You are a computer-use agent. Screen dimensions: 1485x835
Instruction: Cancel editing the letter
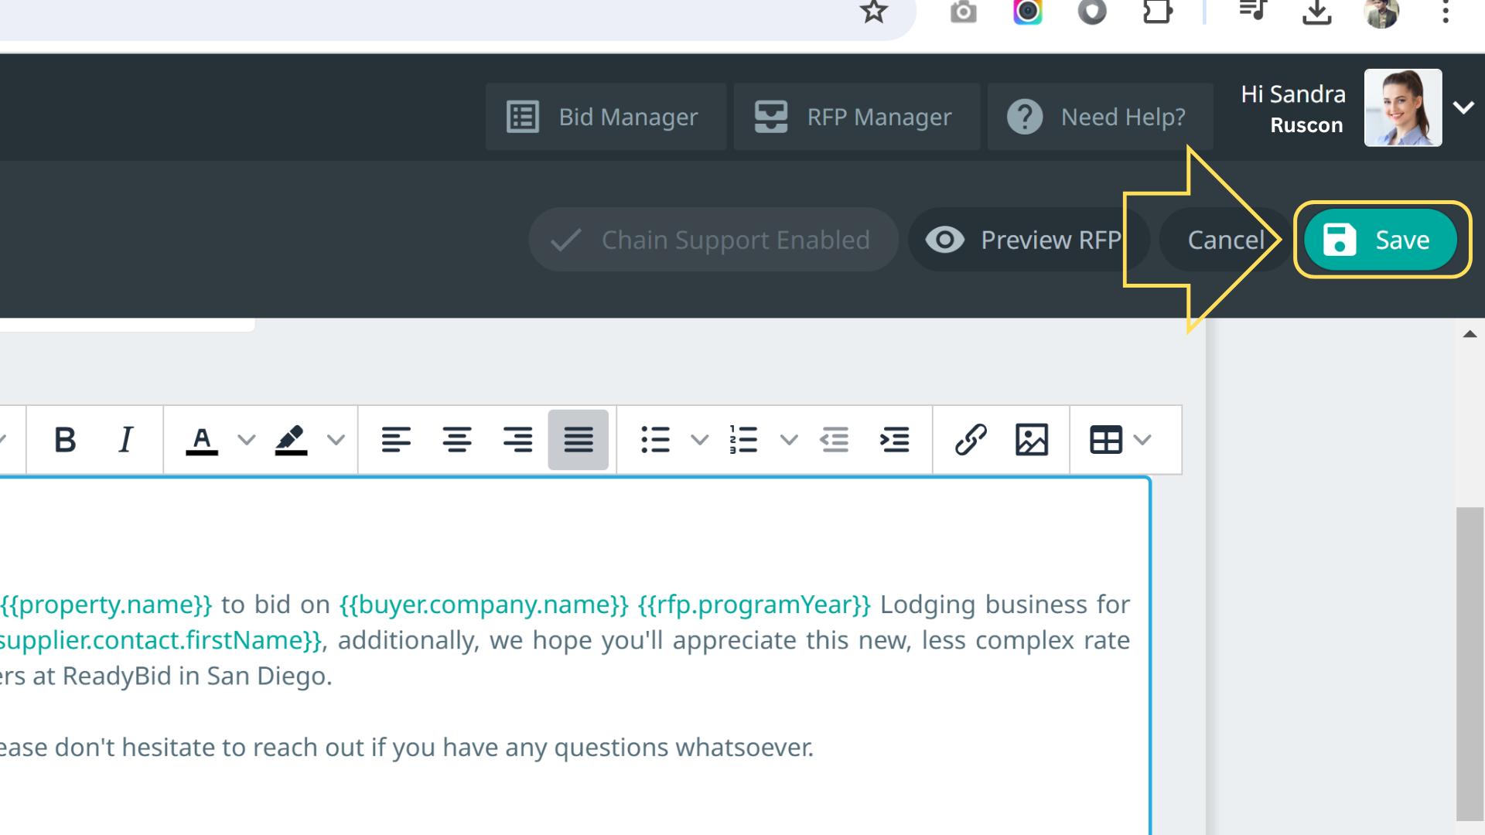pos(1225,240)
